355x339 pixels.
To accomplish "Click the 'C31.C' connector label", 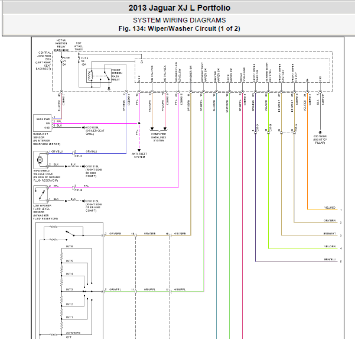I will click(x=79, y=156).
